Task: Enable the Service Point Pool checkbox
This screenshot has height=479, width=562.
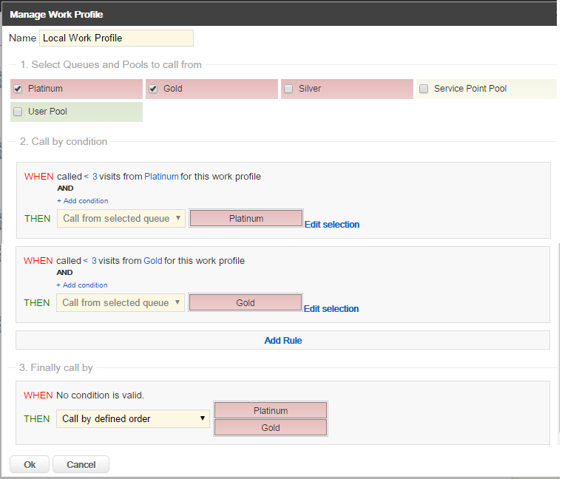Action: 424,89
